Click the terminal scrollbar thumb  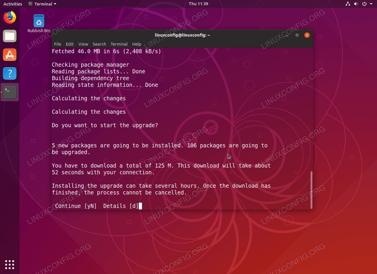pos(311,190)
